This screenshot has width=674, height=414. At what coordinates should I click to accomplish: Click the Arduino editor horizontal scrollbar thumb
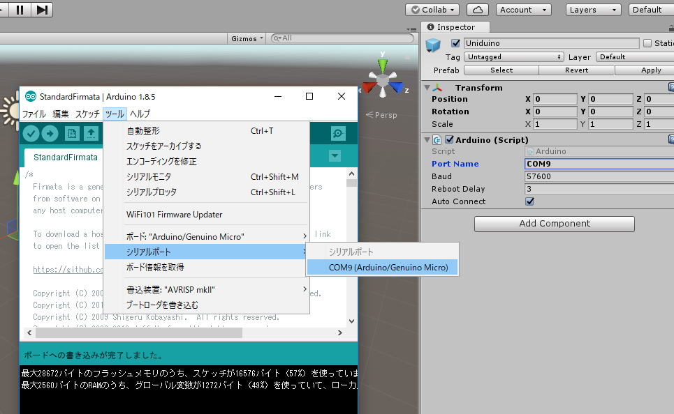(x=138, y=332)
